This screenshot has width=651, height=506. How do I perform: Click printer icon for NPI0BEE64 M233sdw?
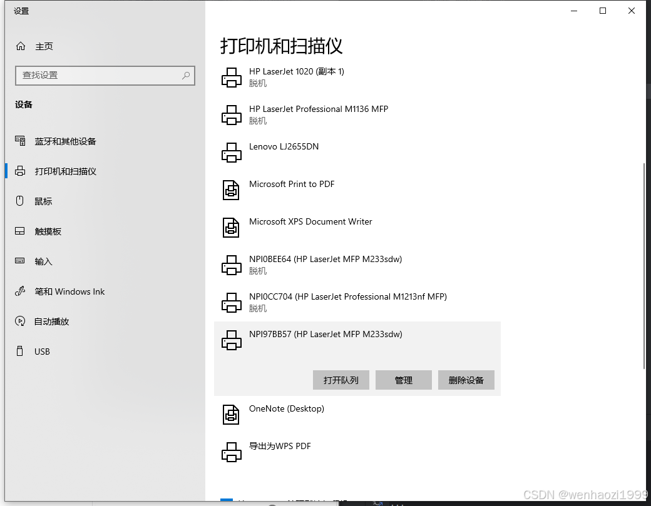231,265
